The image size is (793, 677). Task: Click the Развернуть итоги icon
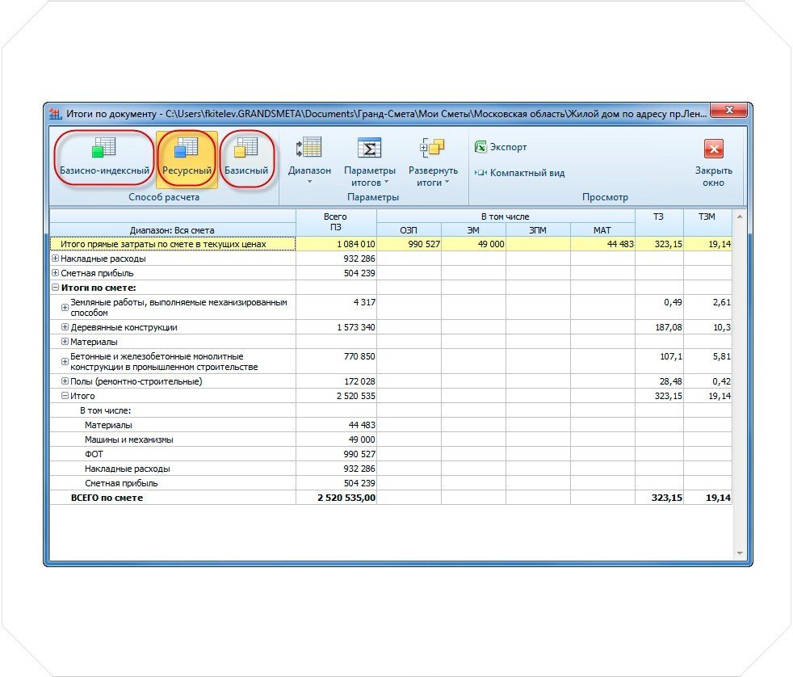[x=432, y=147]
